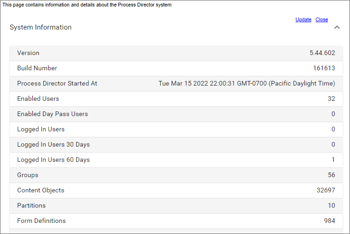Select the Version row label
The width and height of the screenshot is (350, 234).
click(x=28, y=53)
